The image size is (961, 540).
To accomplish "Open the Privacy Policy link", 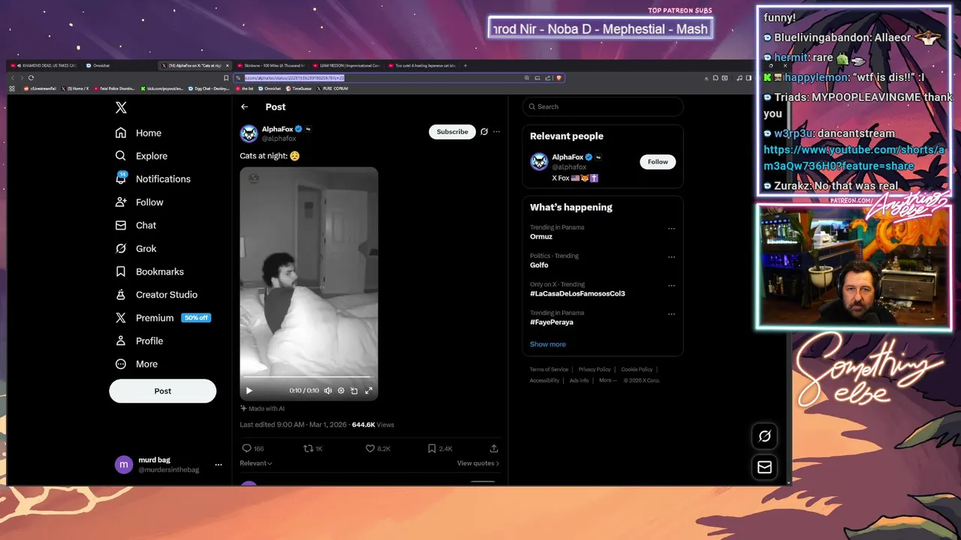I will click(x=595, y=370).
